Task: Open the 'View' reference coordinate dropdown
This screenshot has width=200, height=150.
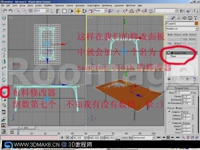Action: pyautogui.click(x=100, y=10)
